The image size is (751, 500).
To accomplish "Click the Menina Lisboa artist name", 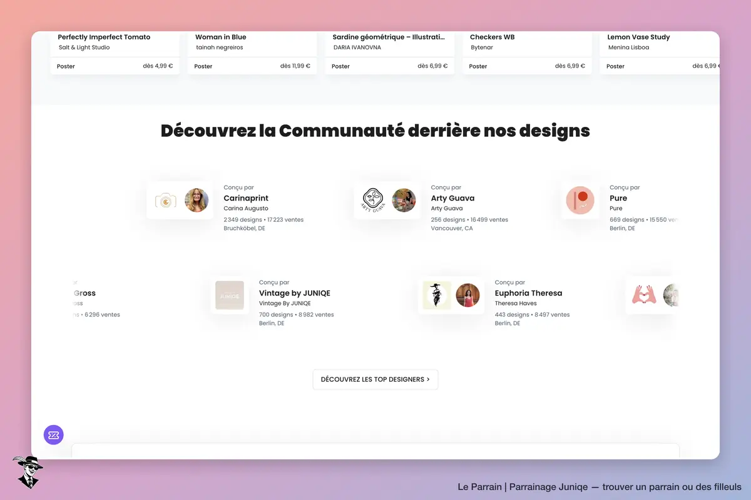I will 628,47.
